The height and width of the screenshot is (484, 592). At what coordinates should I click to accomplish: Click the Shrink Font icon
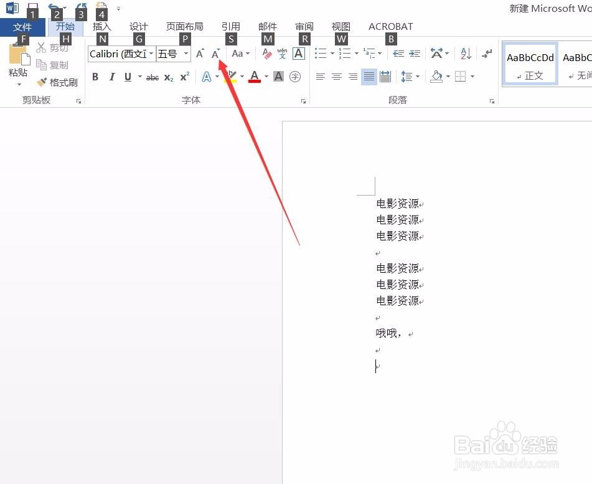click(x=215, y=54)
